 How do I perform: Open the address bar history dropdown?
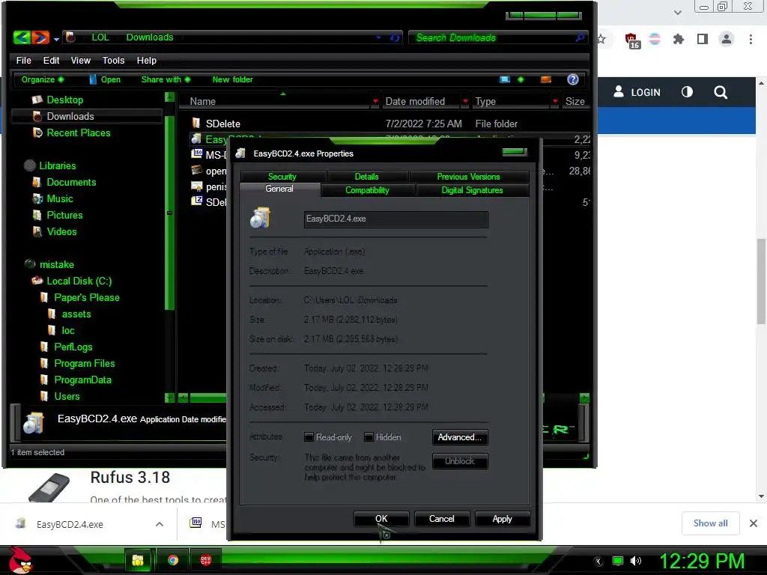tap(378, 37)
